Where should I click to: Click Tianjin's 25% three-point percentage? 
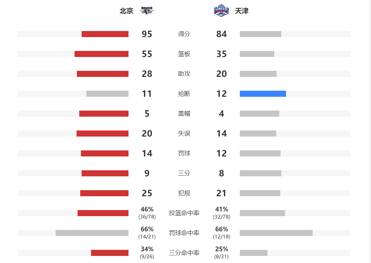[x=222, y=249]
